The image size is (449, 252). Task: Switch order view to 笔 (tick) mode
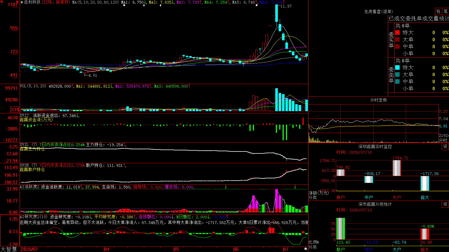[446, 11]
